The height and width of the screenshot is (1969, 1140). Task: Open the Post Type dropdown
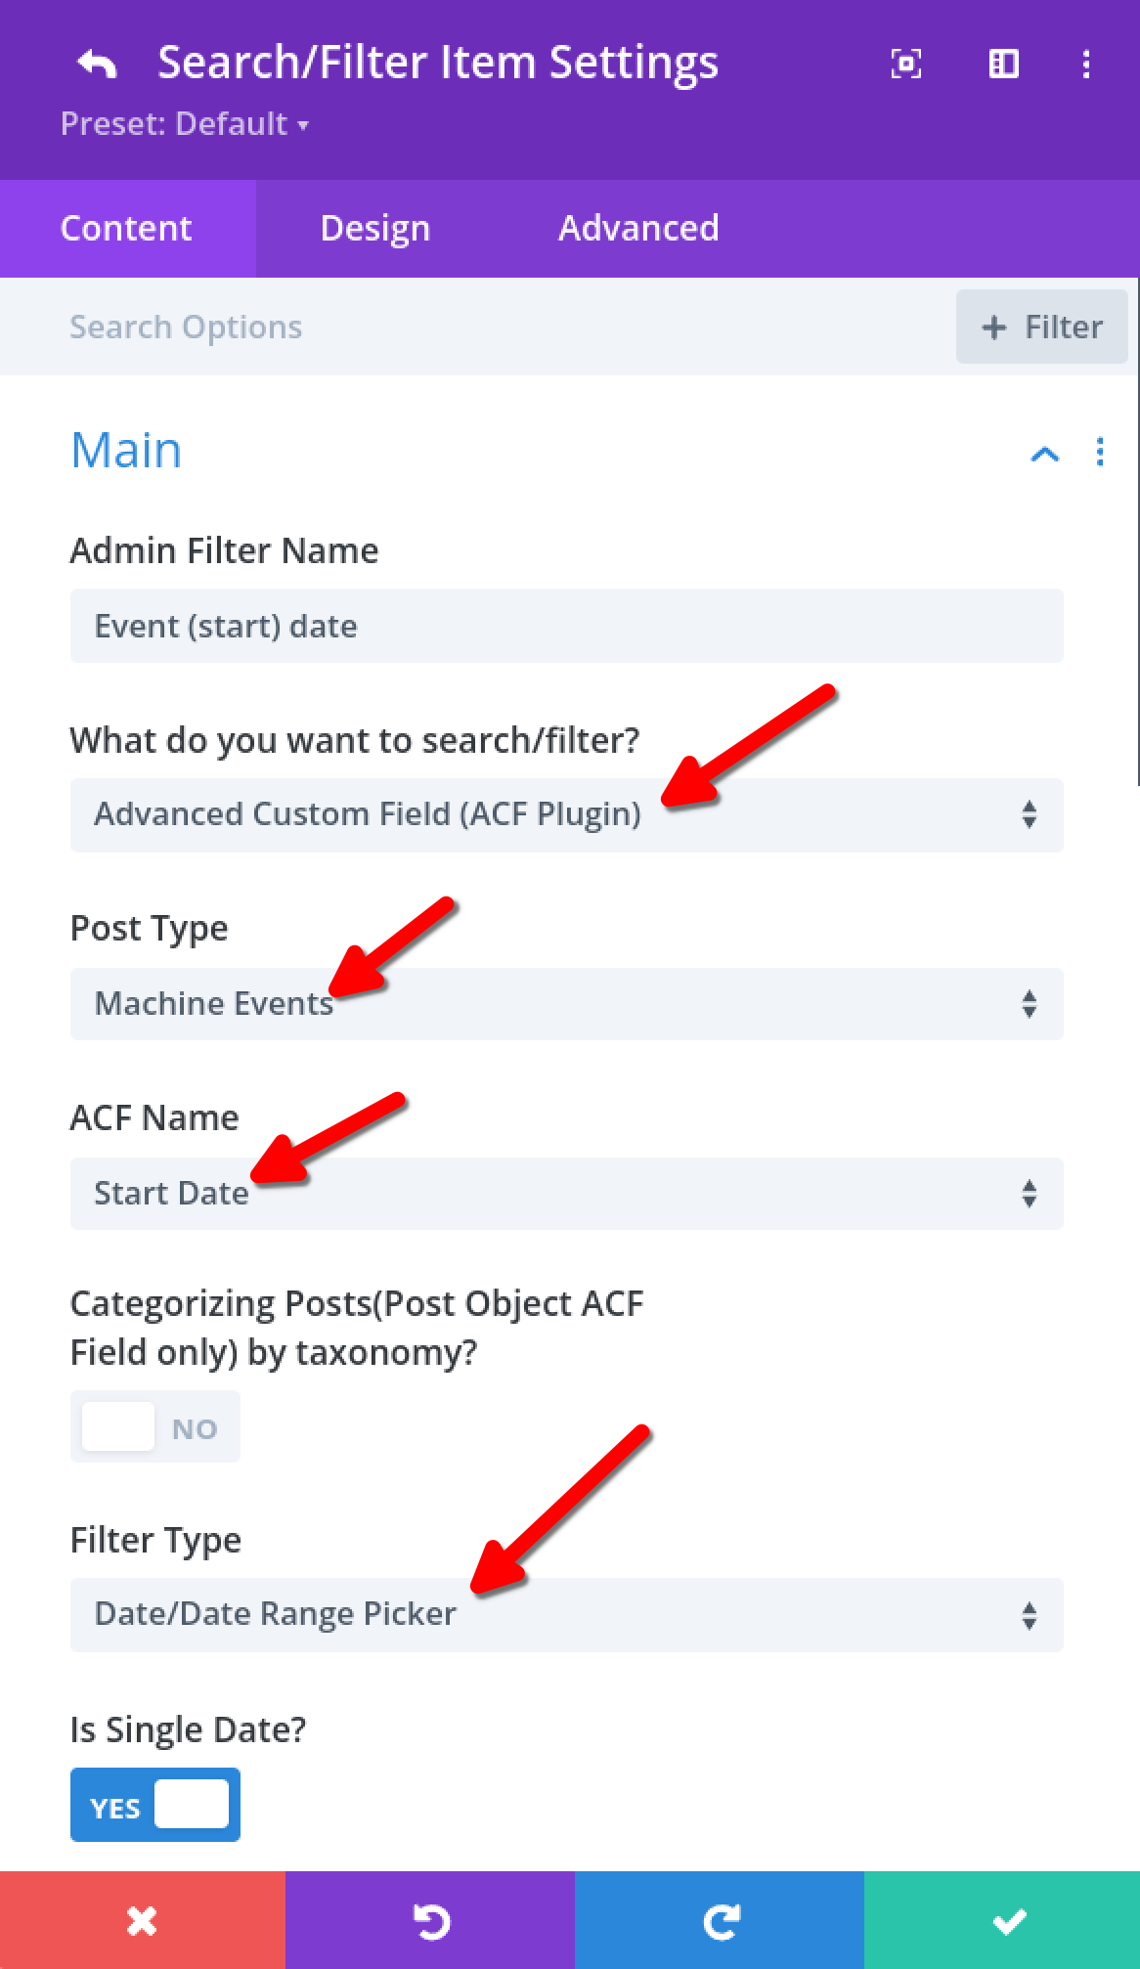coord(566,1004)
